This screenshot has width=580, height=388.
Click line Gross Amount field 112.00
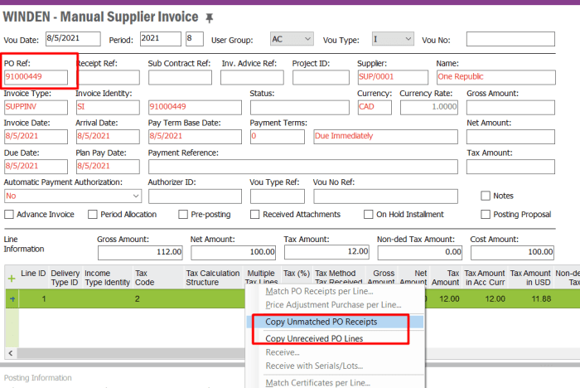click(140, 253)
